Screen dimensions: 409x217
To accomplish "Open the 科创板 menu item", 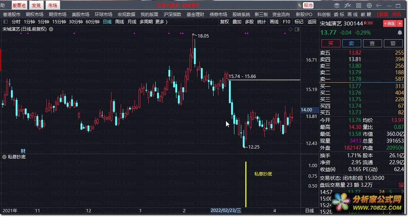I will tap(324, 14).
